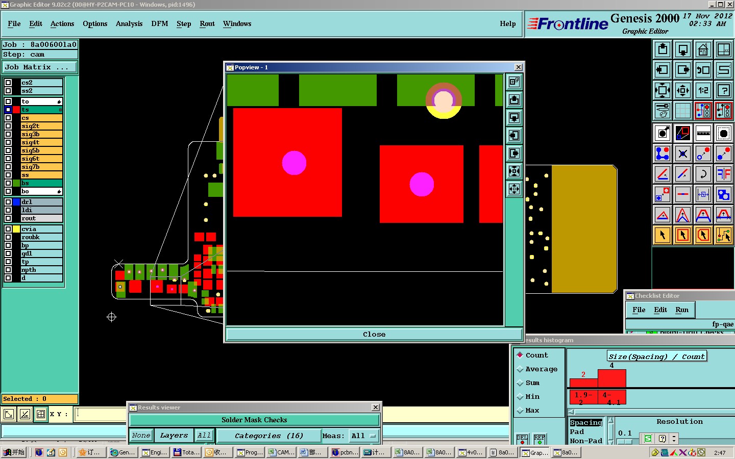735x459 pixels.
Task: Open the pcbn taskbar item
Action: [345, 452]
